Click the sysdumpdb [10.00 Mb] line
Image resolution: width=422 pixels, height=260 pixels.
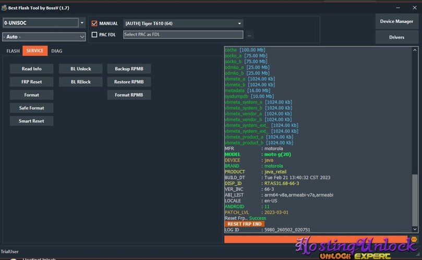[249, 96]
